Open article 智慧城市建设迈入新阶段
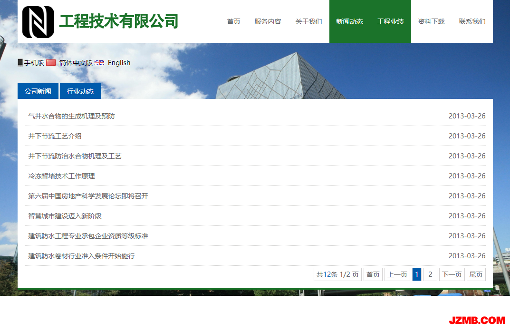 pyautogui.click(x=65, y=216)
